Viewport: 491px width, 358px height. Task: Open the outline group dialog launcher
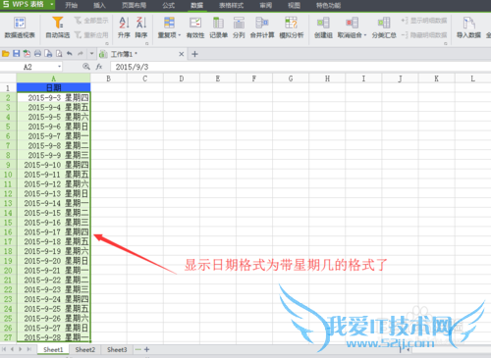click(446, 43)
